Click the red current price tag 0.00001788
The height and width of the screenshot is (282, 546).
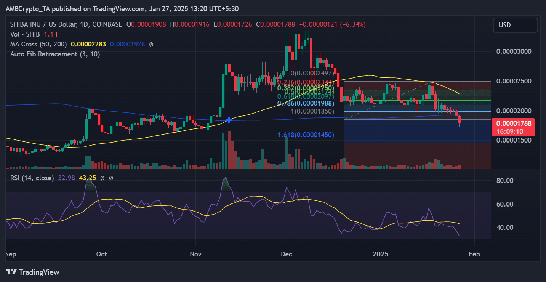(x=514, y=123)
